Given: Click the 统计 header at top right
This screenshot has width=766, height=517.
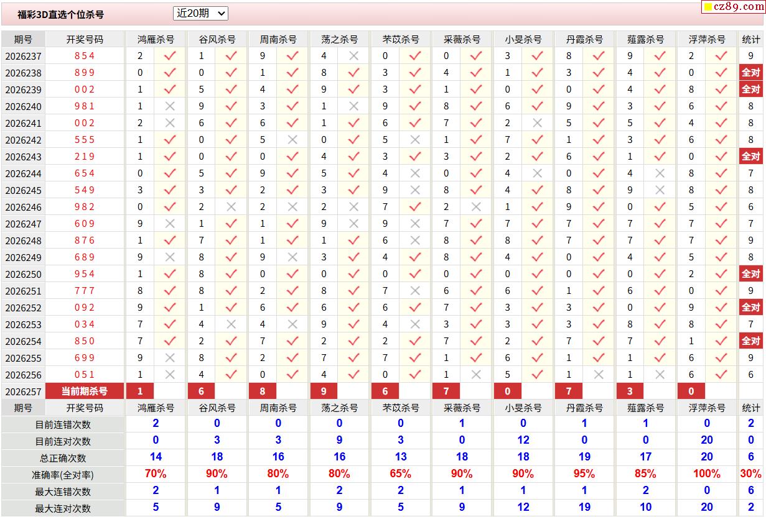Looking at the screenshot, I should click(x=751, y=39).
